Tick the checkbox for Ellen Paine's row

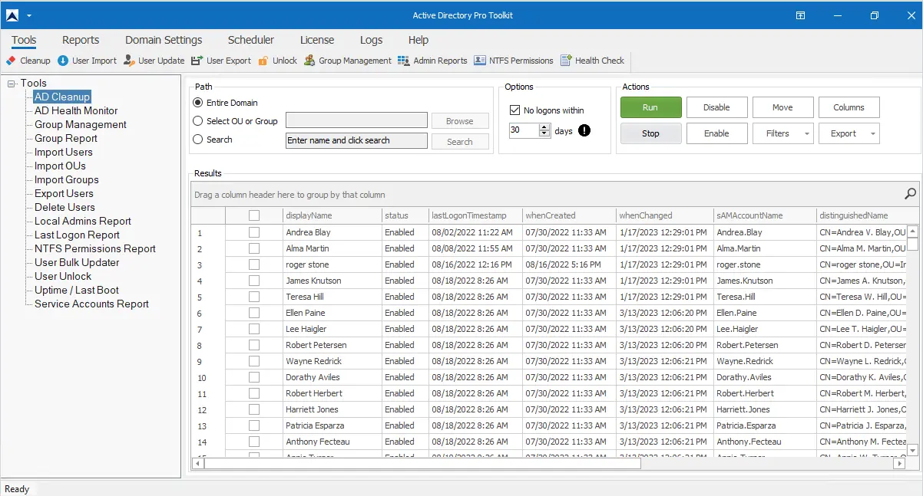point(254,313)
